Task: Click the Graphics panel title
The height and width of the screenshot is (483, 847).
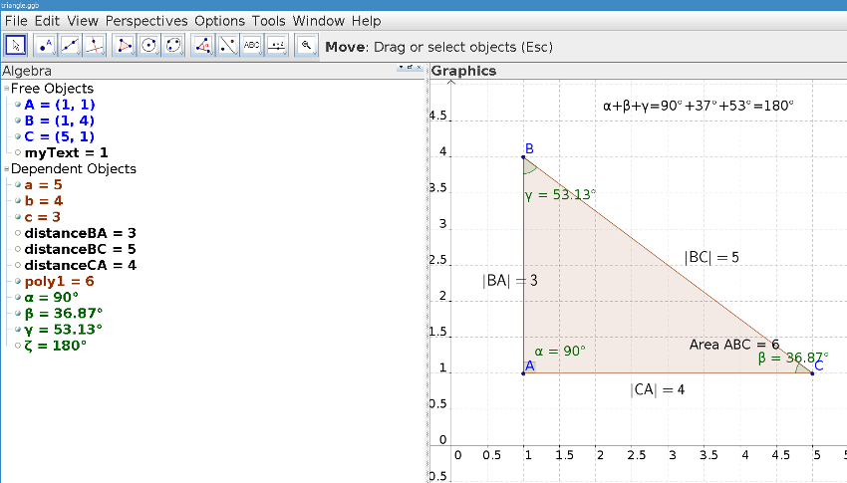Action: click(463, 71)
